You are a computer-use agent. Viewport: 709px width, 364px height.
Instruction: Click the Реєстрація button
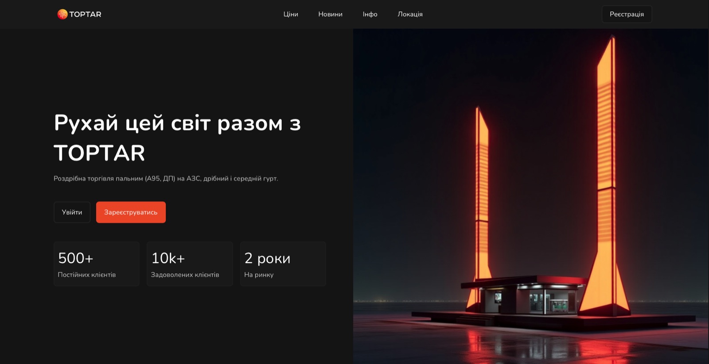coord(627,14)
